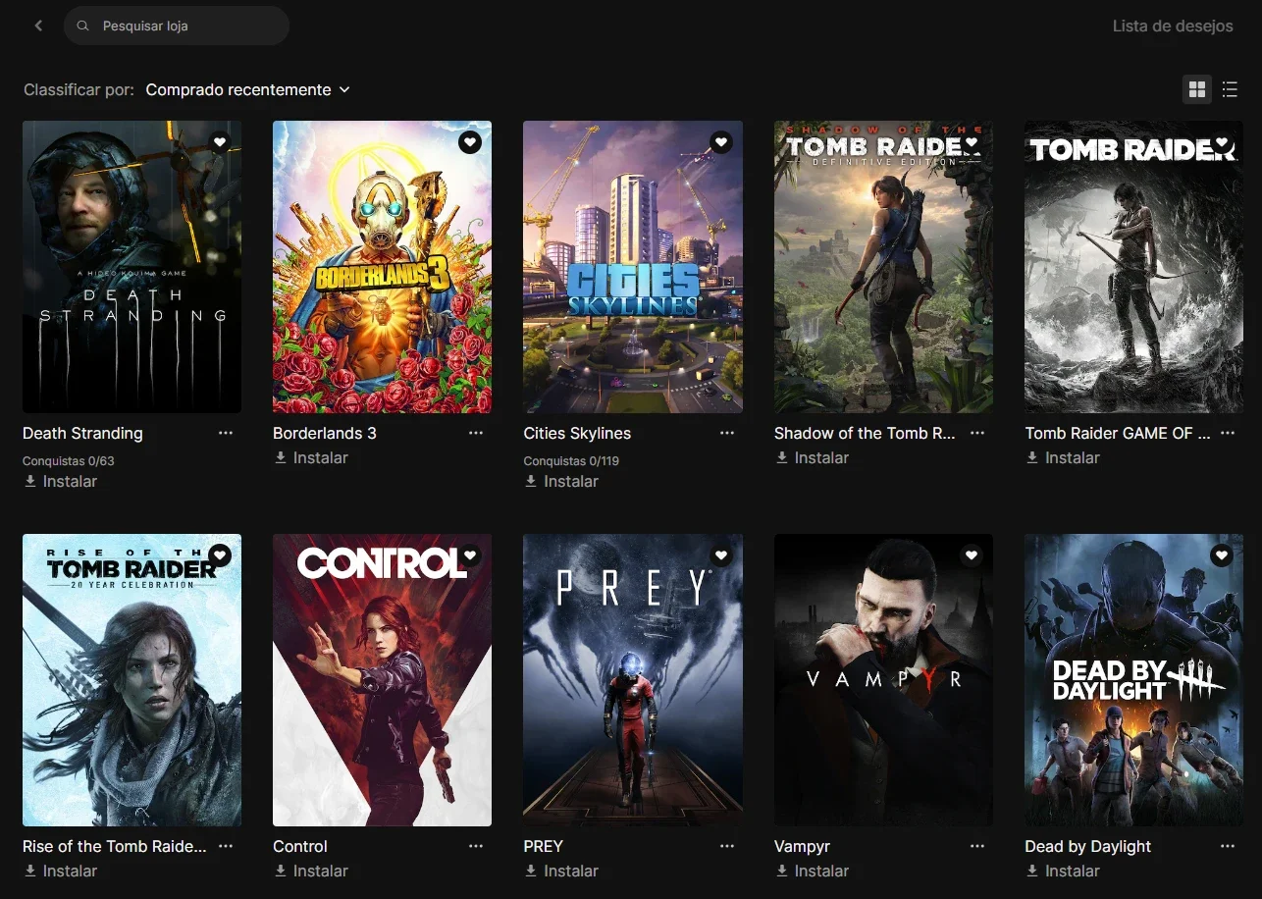The width and height of the screenshot is (1262, 899).
Task: Toggle wishlist heart on Vampyr cover
Action: point(972,555)
